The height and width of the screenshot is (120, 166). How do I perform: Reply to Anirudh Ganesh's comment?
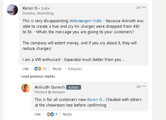tap(67, 114)
